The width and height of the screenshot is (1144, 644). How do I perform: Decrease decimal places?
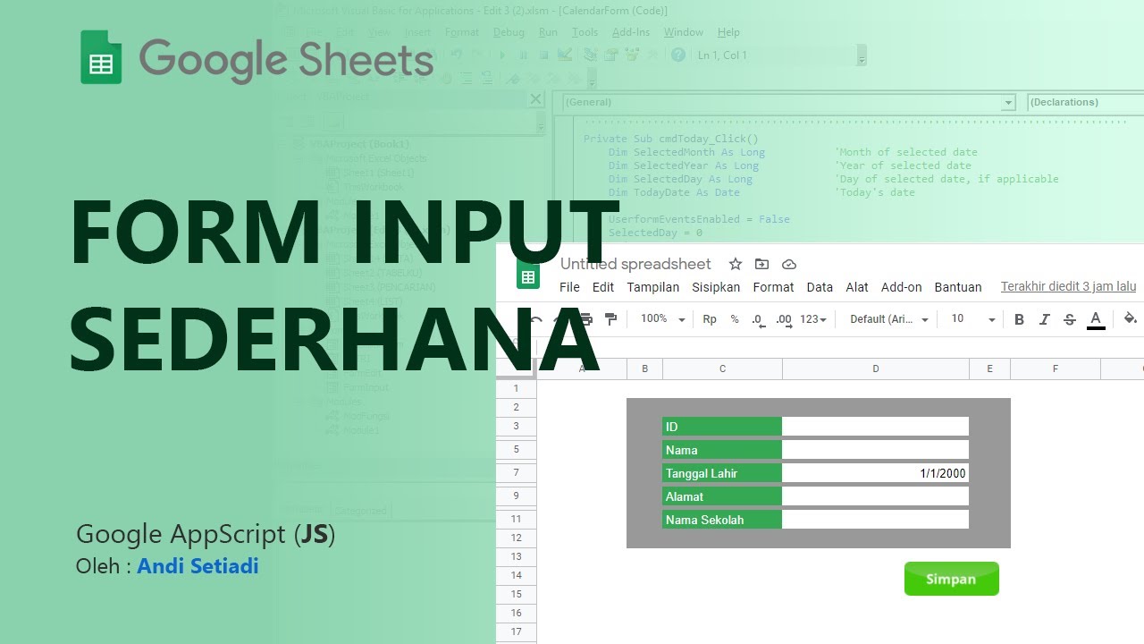click(758, 319)
